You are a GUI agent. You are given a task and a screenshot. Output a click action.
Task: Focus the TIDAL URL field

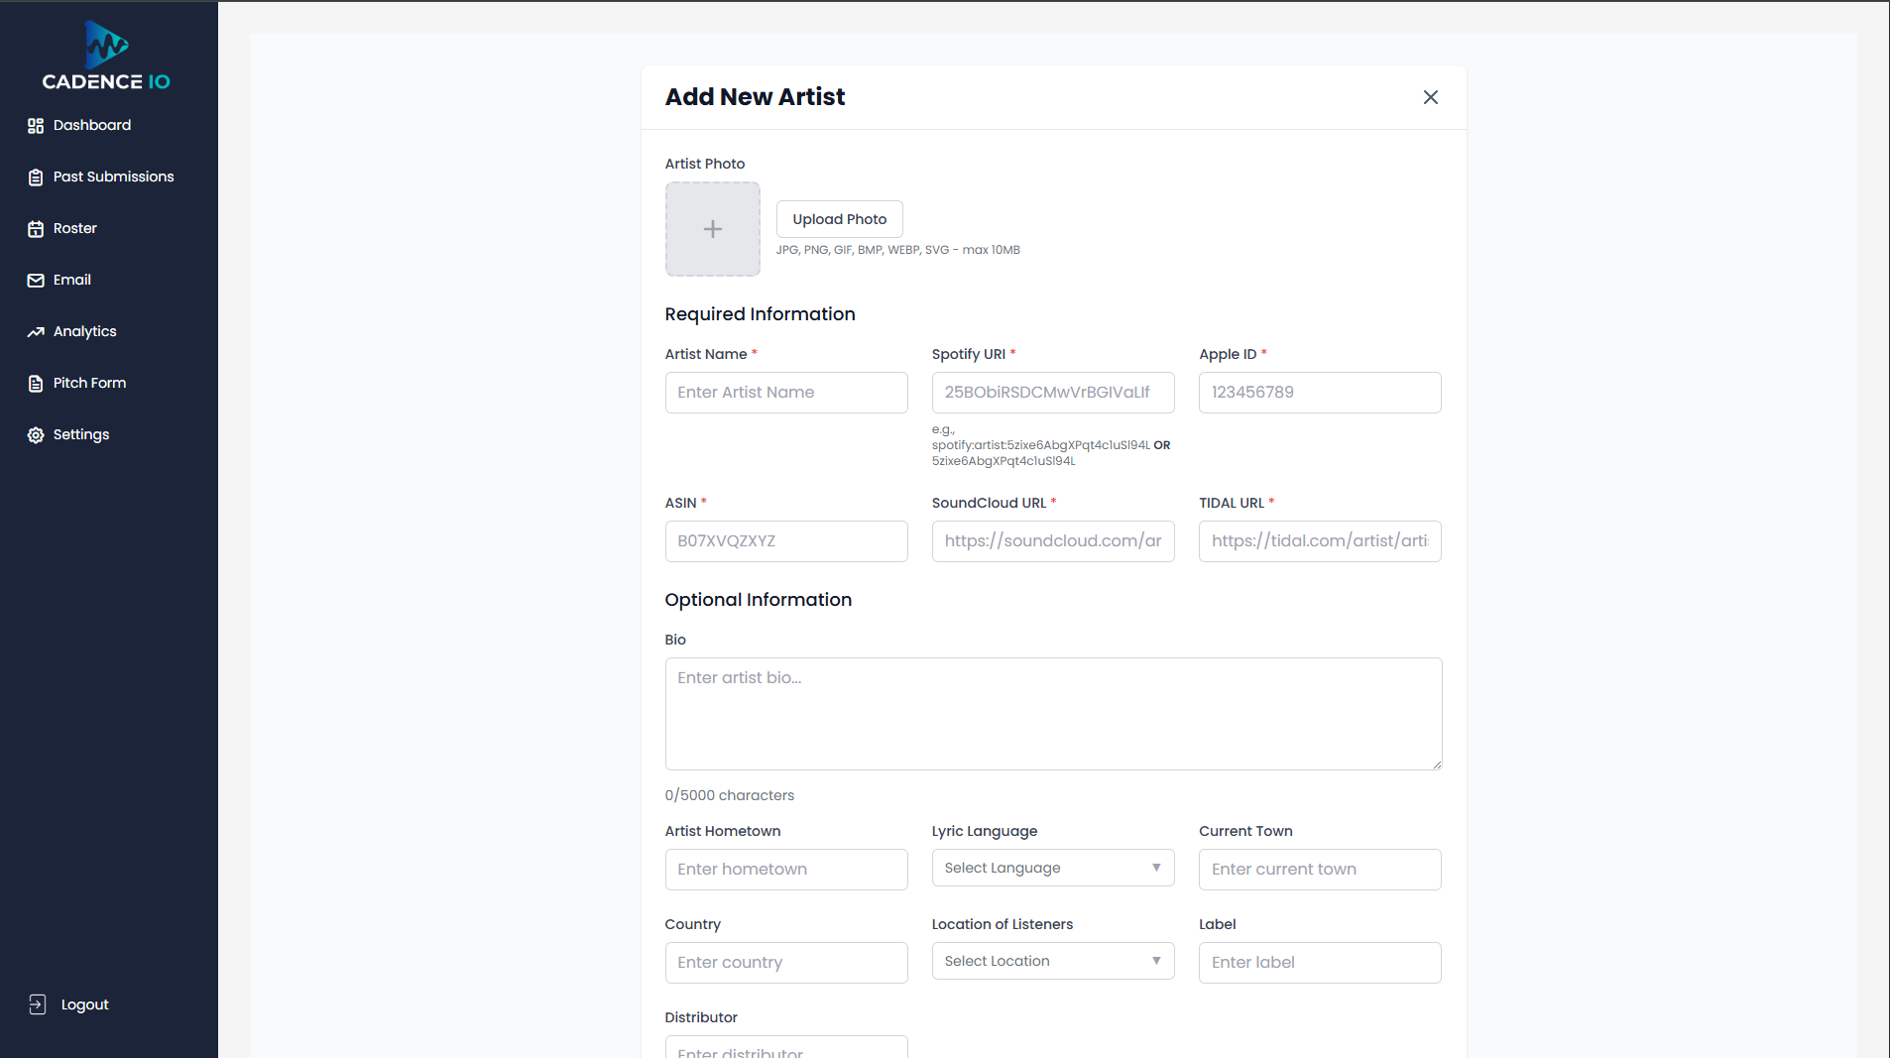pyautogui.click(x=1320, y=541)
